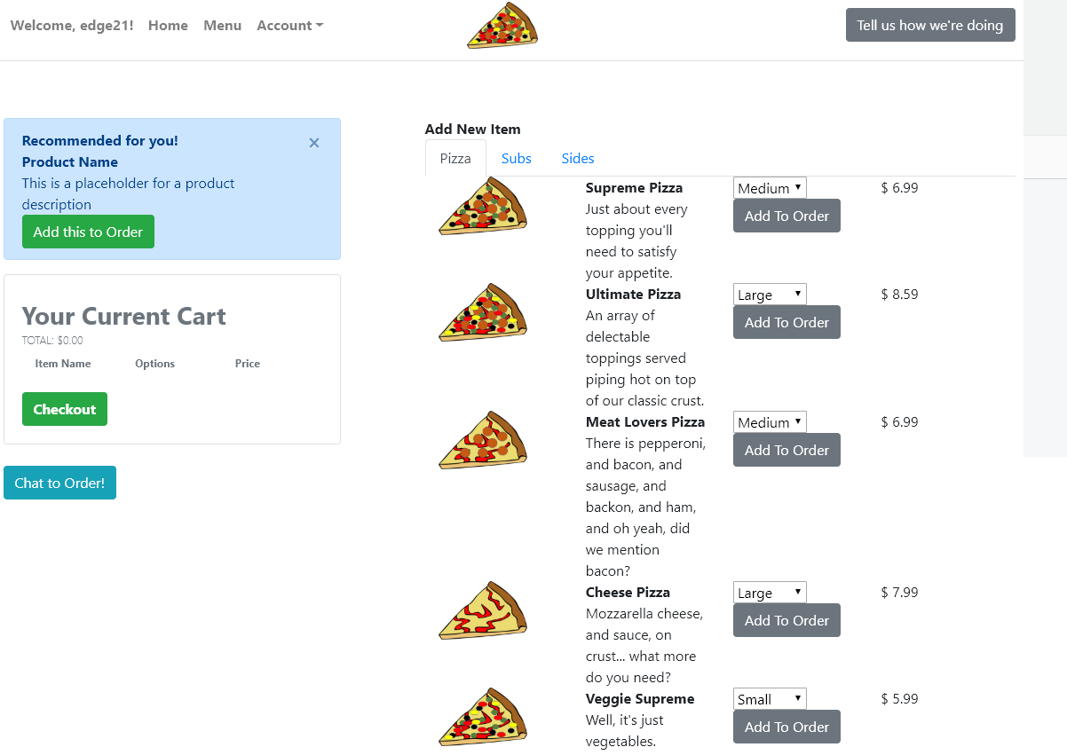Go to the Home page link

click(168, 26)
